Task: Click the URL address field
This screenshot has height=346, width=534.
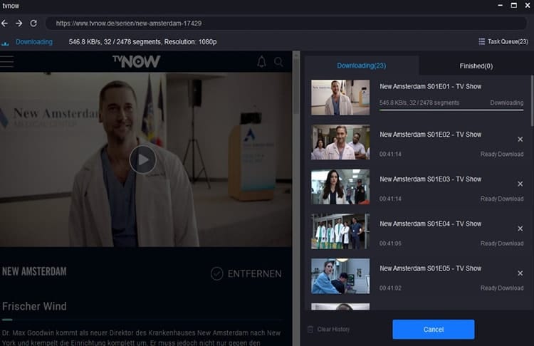Action: pos(286,23)
